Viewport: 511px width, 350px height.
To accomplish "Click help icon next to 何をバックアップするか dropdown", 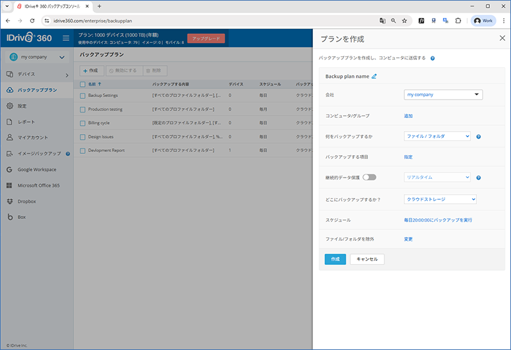I will click(x=478, y=136).
